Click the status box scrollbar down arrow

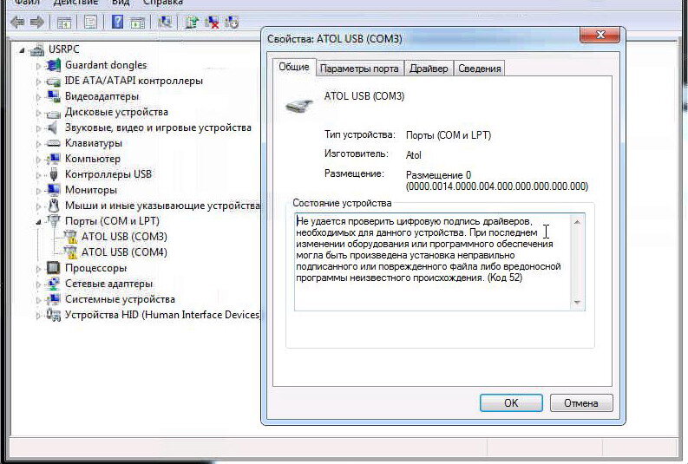577,303
